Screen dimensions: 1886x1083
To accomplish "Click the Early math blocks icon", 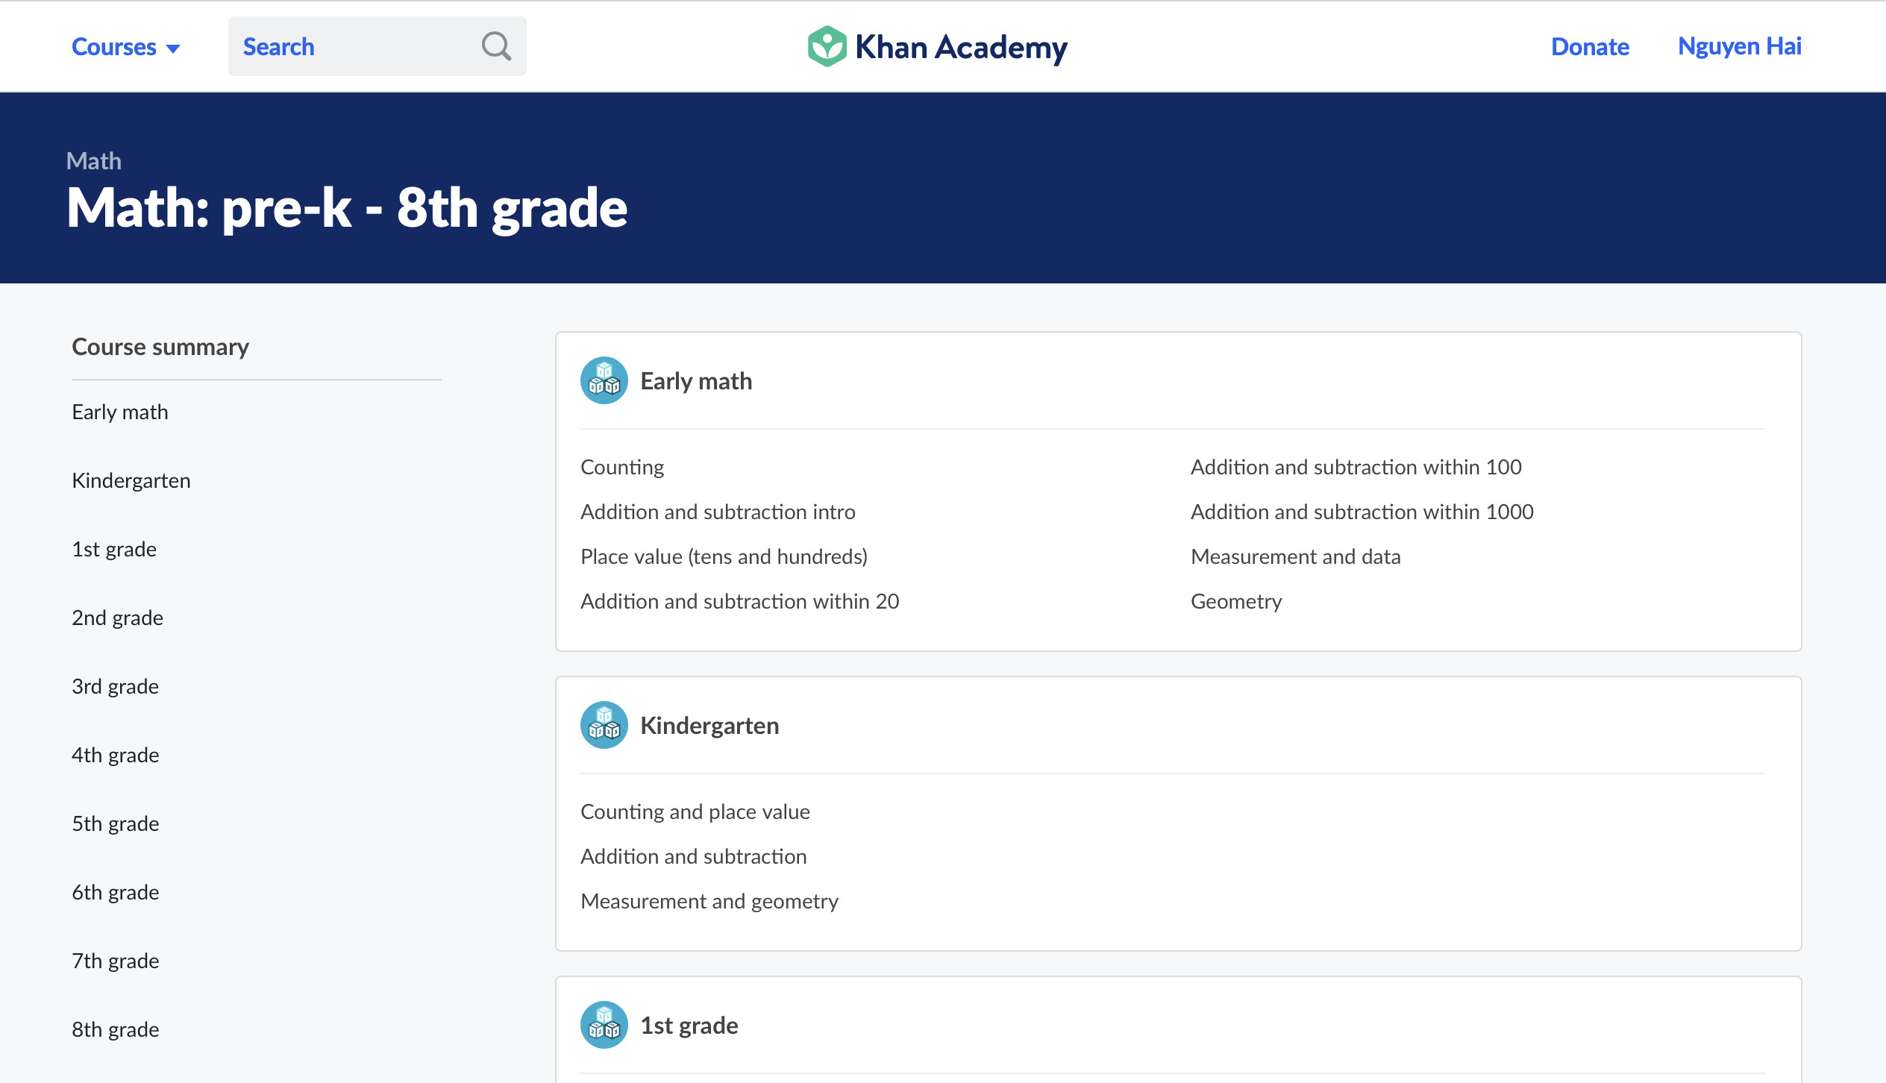I will click(x=604, y=380).
